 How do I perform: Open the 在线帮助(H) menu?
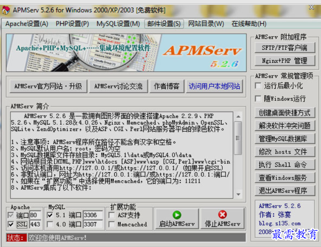[x=249, y=24]
